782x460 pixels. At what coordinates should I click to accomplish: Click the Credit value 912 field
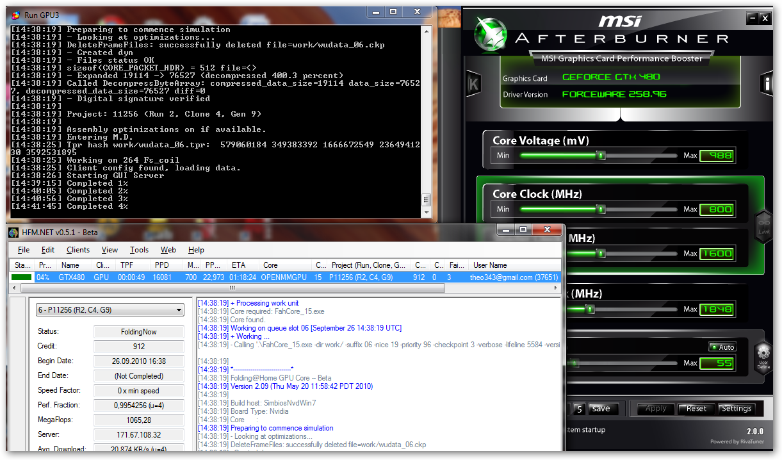click(139, 347)
